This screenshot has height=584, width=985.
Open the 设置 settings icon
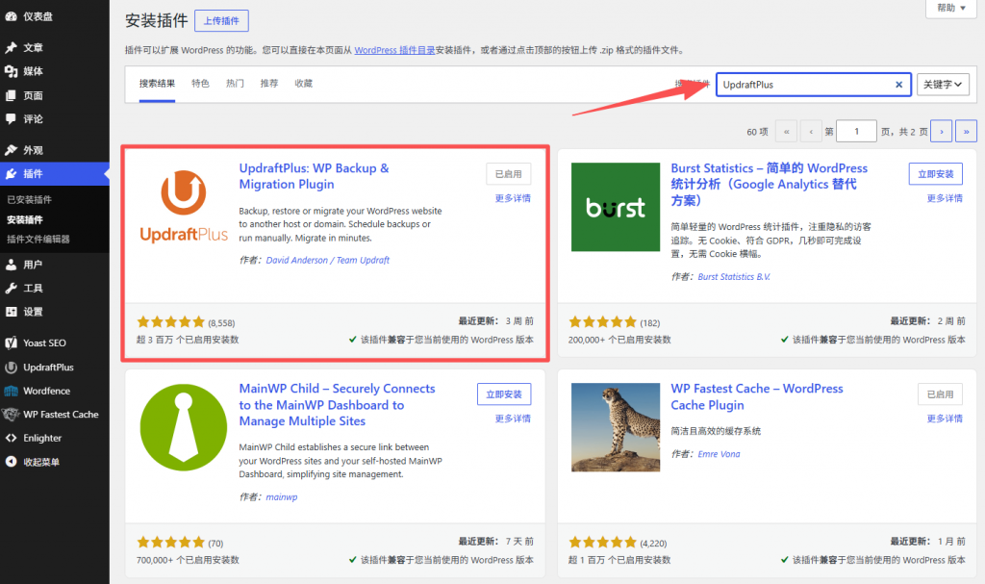tap(11, 311)
